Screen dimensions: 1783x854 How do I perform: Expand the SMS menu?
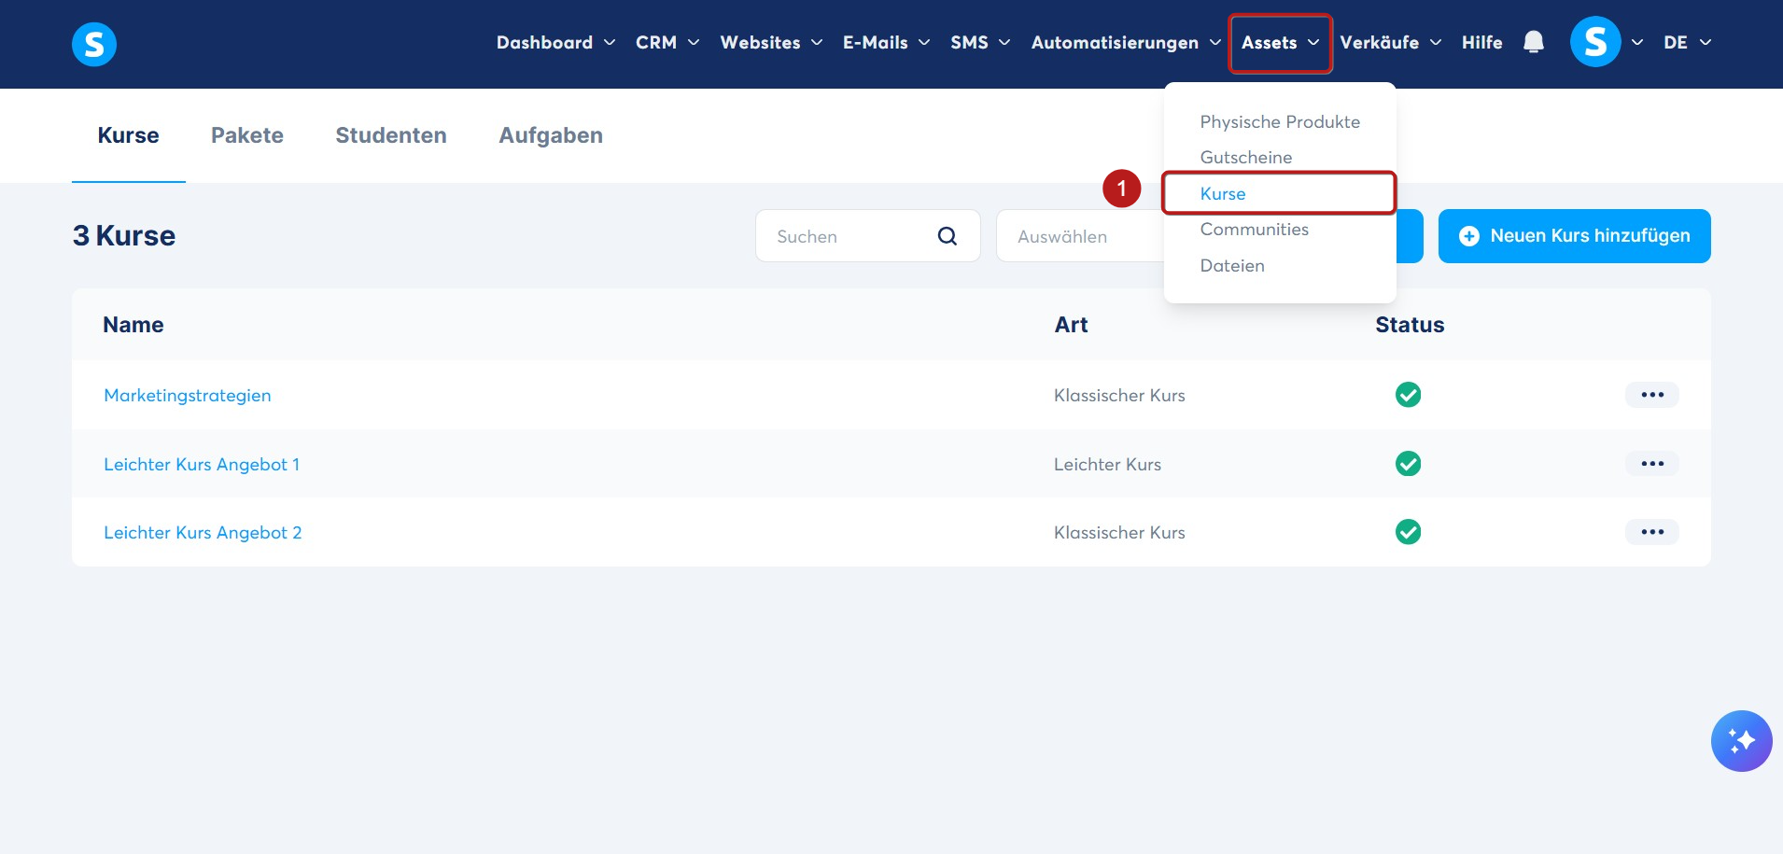pos(980,43)
